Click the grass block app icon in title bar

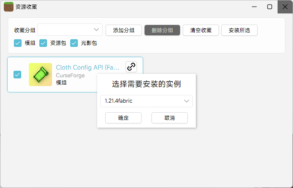point(8,7)
